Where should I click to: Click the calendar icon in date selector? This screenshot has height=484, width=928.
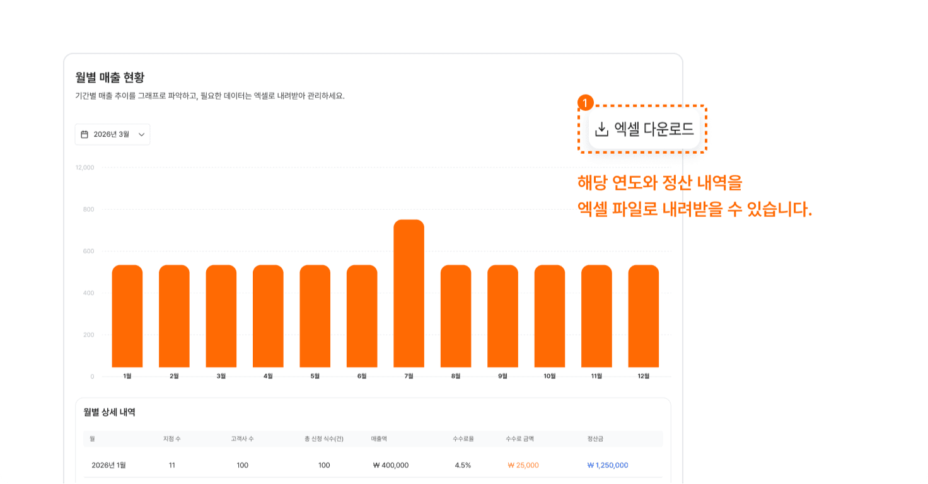84,134
